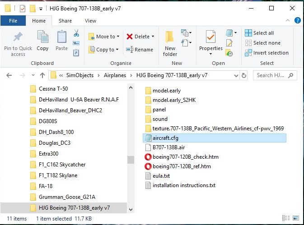
Task: Open the Help question mark icon
Action: coord(297,20)
